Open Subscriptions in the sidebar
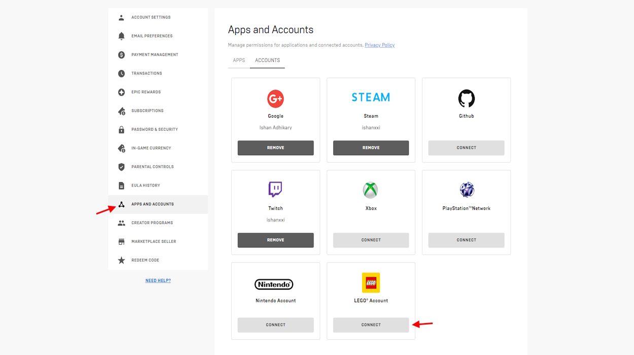The width and height of the screenshot is (634, 355). [x=147, y=111]
